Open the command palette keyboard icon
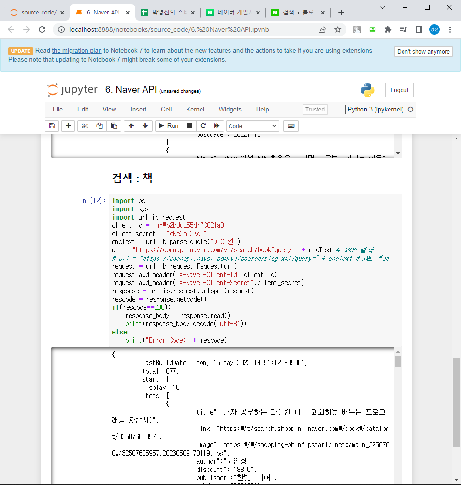Viewport: 461px width, 485px height. click(291, 126)
